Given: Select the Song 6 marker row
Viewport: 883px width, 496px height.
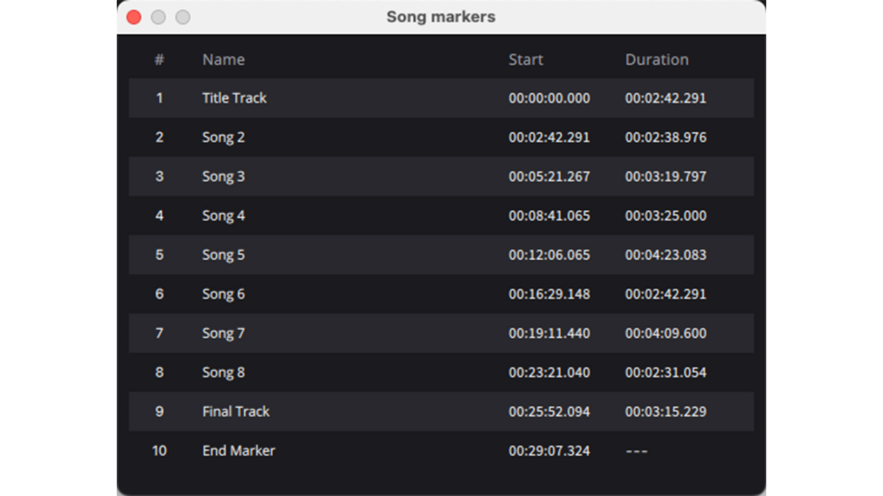Looking at the screenshot, I should [343, 294].
